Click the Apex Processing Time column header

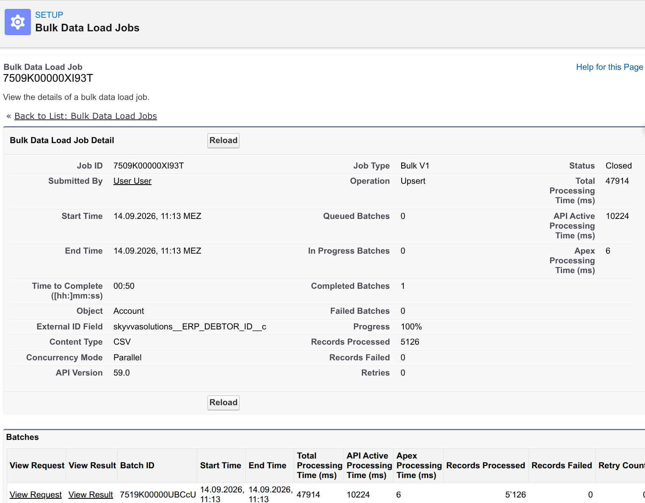tap(419, 465)
